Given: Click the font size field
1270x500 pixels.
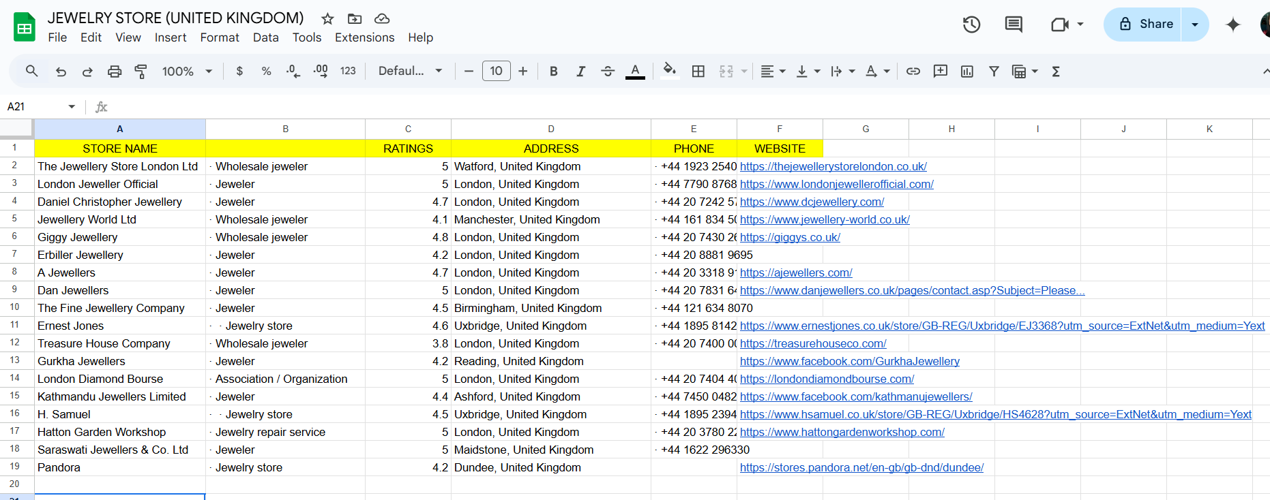Looking at the screenshot, I should pos(496,71).
